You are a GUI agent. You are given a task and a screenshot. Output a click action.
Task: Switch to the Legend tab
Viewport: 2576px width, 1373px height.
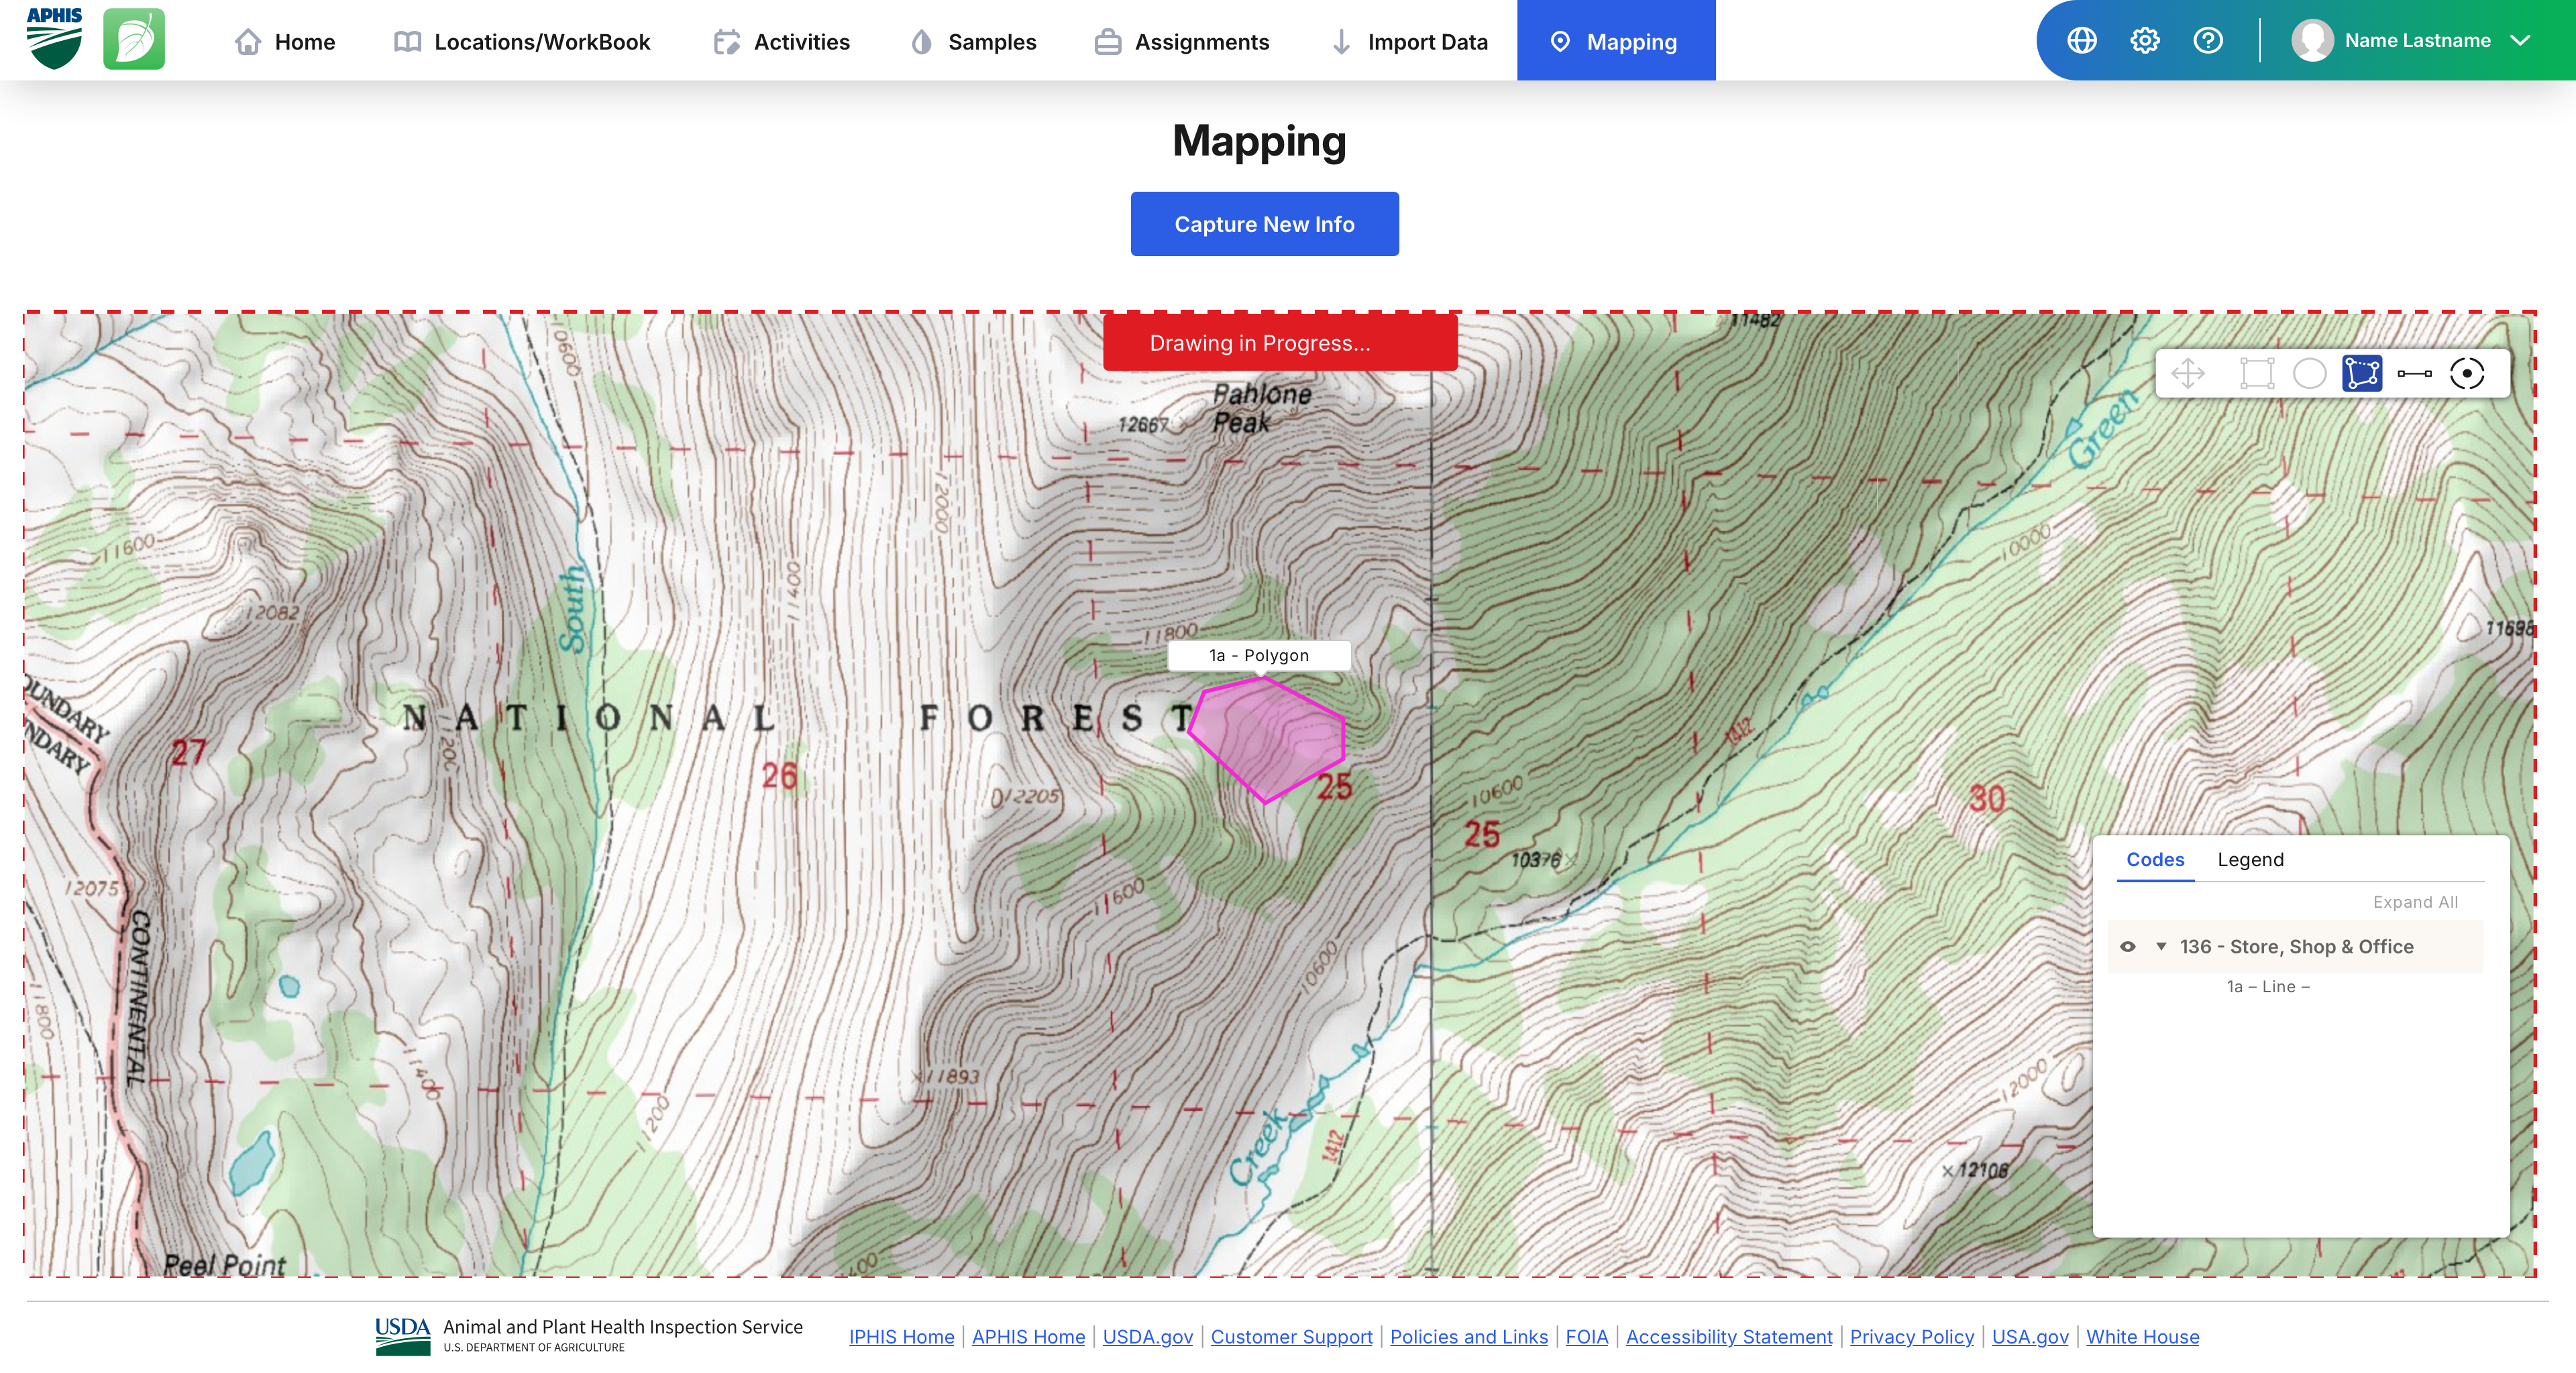point(2250,859)
